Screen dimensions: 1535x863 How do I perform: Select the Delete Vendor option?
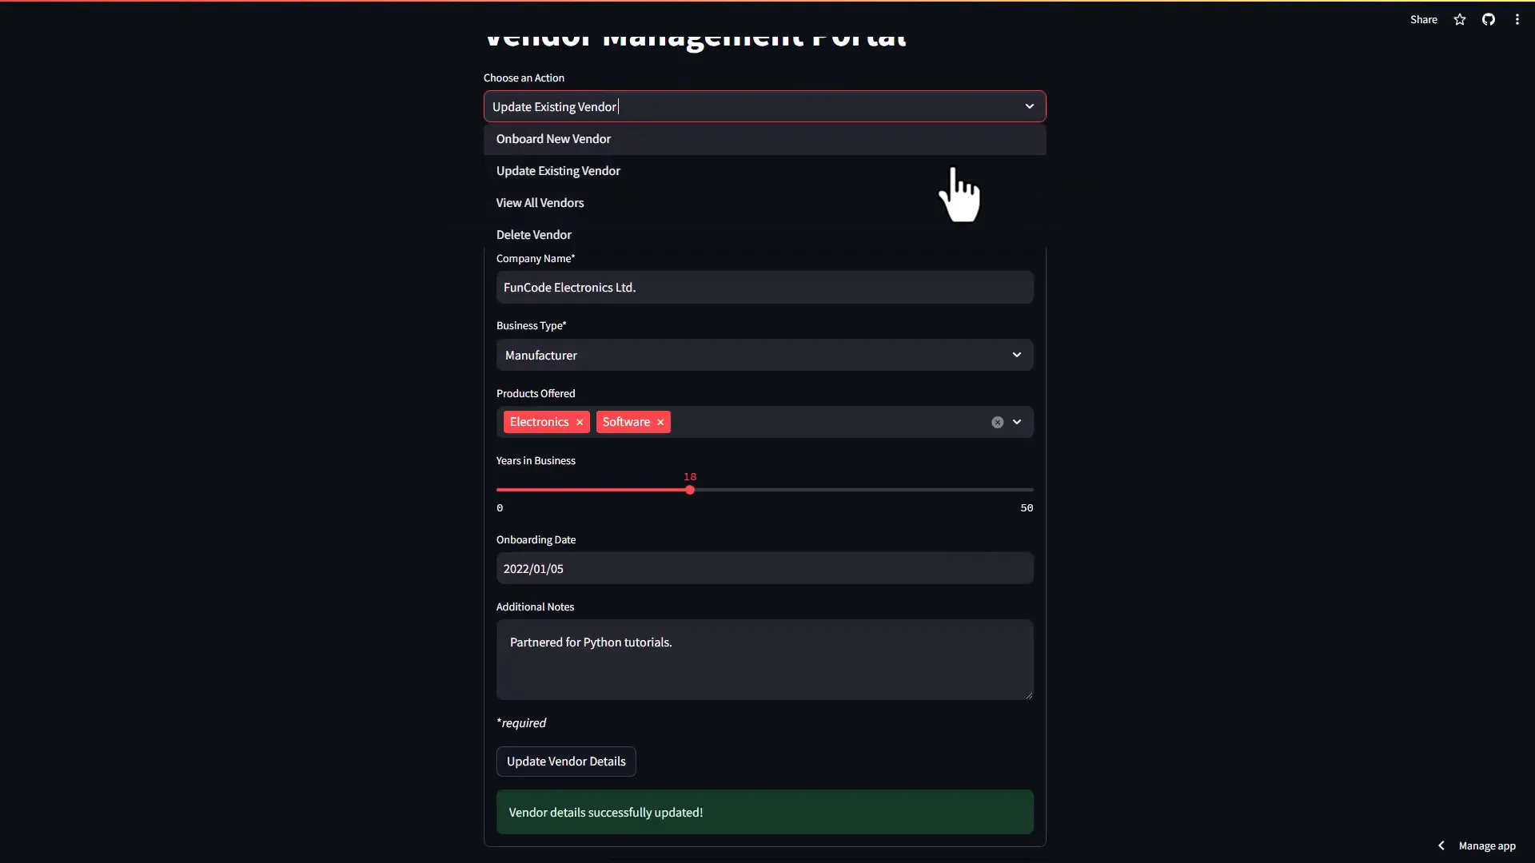pos(533,234)
